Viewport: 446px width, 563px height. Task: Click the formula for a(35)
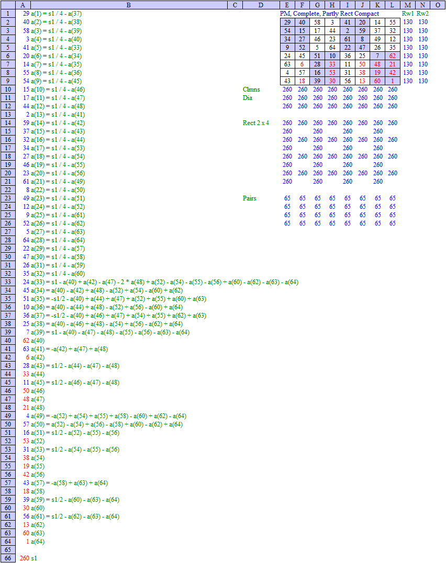118,299
